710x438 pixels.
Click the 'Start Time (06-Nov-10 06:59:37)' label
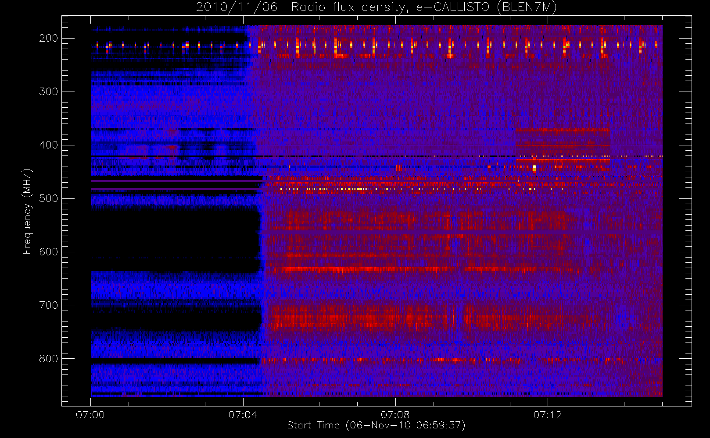coord(376,425)
